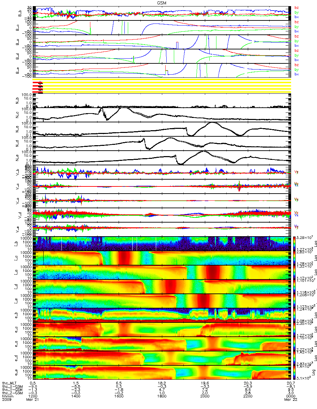Click the N_c density line plot
The width and height of the screenshot is (317, 409).
click(162, 115)
